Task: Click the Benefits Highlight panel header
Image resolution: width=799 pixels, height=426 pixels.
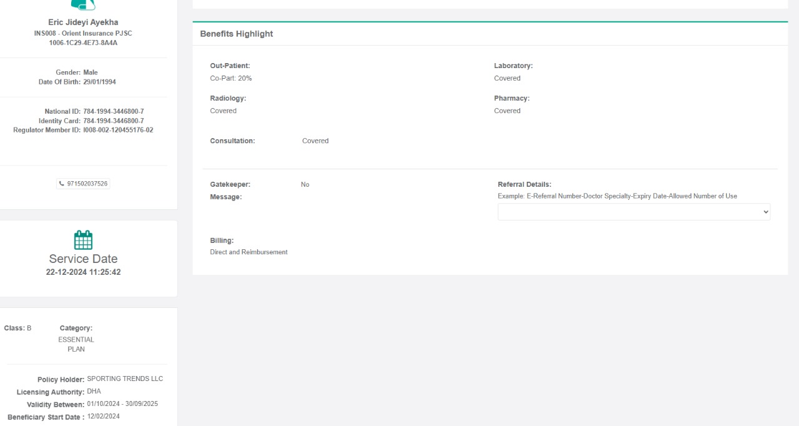Action: 237,34
